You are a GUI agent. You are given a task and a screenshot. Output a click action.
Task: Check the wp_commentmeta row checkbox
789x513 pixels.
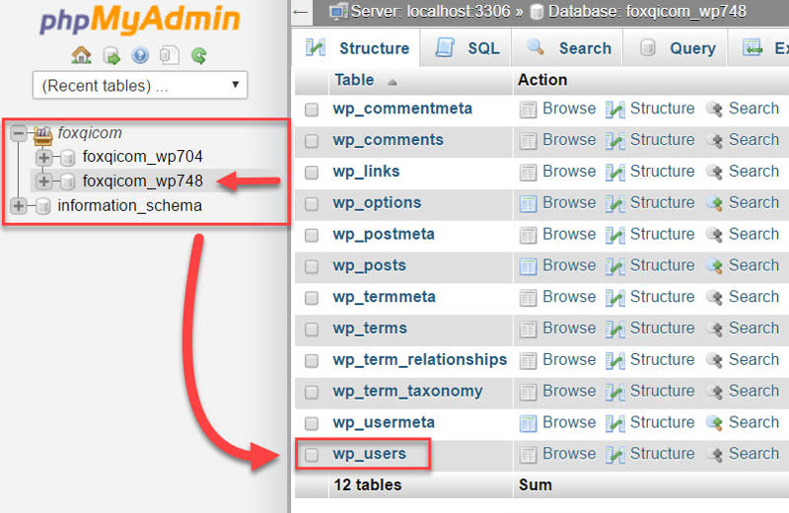[312, 110]
